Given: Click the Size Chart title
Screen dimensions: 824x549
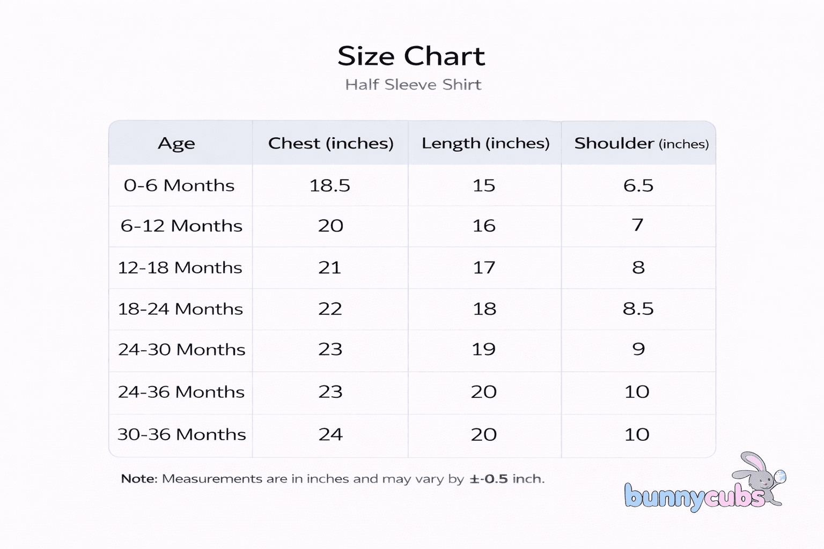Looking at the screenshot, I should 411,56.
